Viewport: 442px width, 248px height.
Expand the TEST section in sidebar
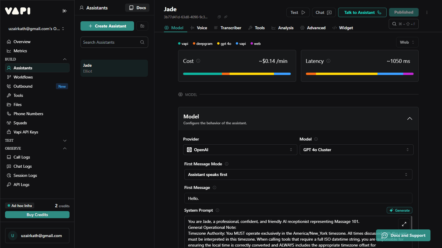pyautogui.click(x=65, y=141)
